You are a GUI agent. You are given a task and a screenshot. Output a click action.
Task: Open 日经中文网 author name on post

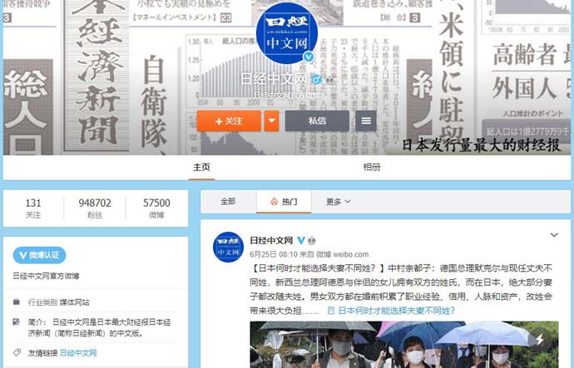271,240
